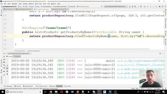Open the UTF-8 encoding selector
The height and width of the screenshot is (94, 167).
tap(143, 89)
